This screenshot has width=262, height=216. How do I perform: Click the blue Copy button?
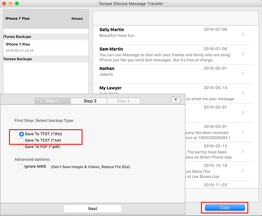pyautogui.click(x=225, y=207)
